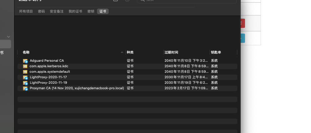Select the highlighted sidebar item at far left
Screen dimensions: 311x133
tap(6, 44)
